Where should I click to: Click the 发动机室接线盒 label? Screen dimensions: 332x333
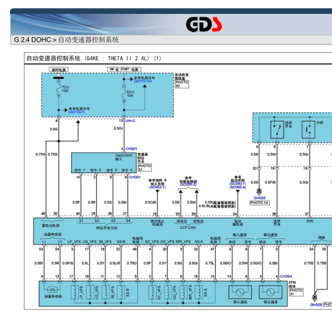[x=182, y=76]
